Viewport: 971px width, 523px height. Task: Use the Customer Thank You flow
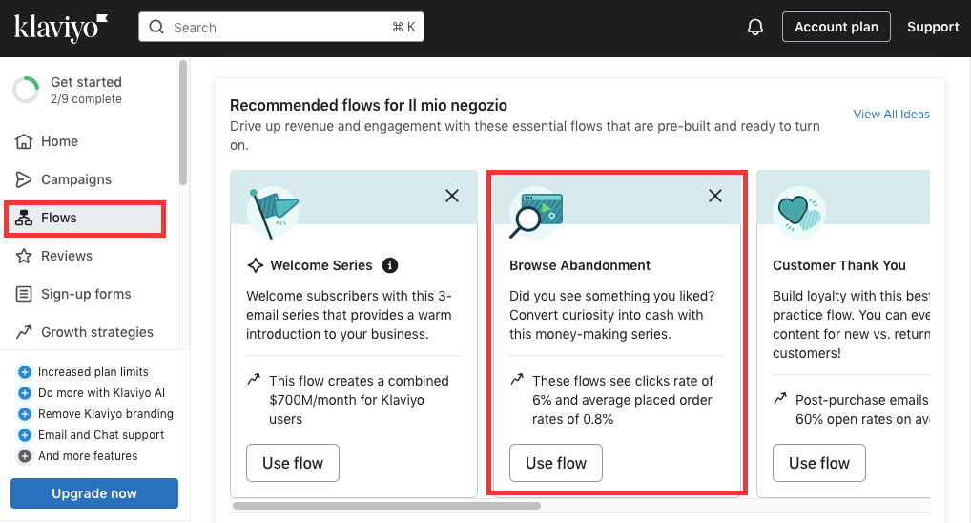818,463
